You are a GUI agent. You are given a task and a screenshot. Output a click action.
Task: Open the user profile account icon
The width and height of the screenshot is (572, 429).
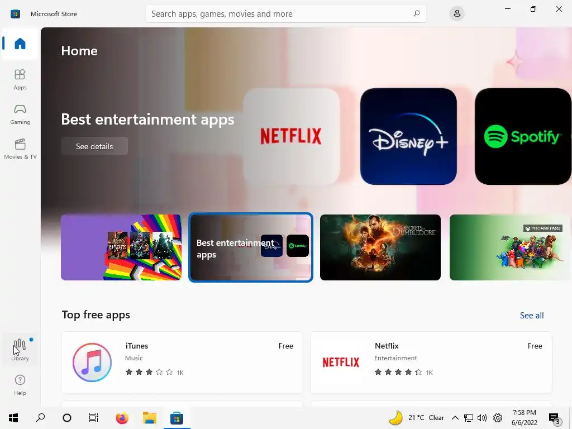tap(457, 13)
